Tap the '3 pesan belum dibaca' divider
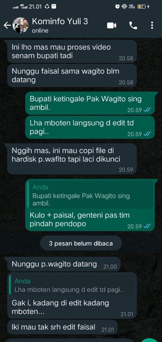The height and width of the screenshot is (342, 162). pos(81,243)
